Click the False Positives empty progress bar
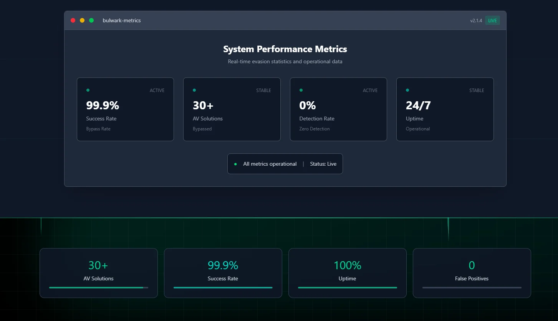Screen dimensions: 558x321 click(472, 288)
